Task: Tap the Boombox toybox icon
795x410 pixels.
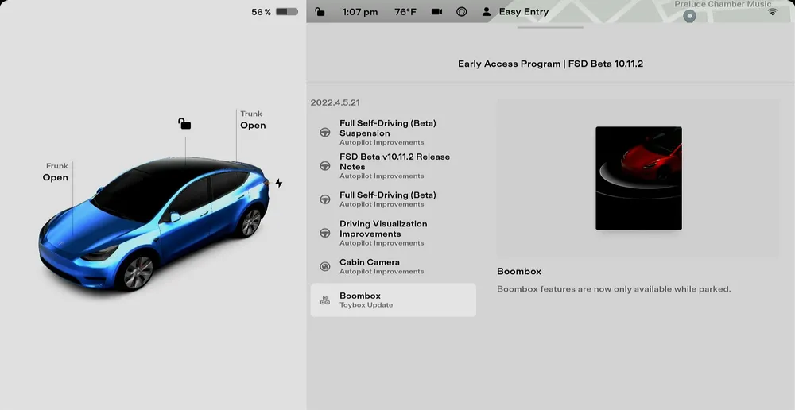Action: tap(325, 300)
